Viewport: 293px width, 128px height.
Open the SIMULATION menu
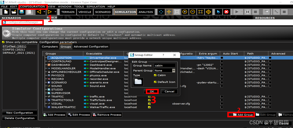coord(96,7)
